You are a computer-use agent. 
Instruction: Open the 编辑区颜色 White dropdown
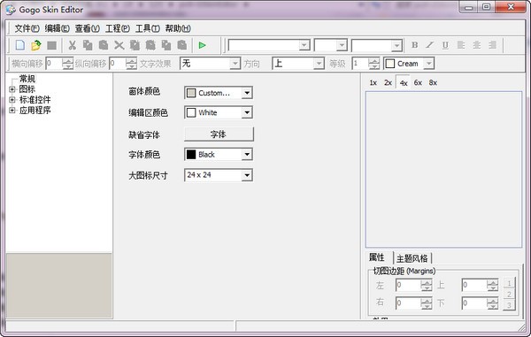point(247,112)
